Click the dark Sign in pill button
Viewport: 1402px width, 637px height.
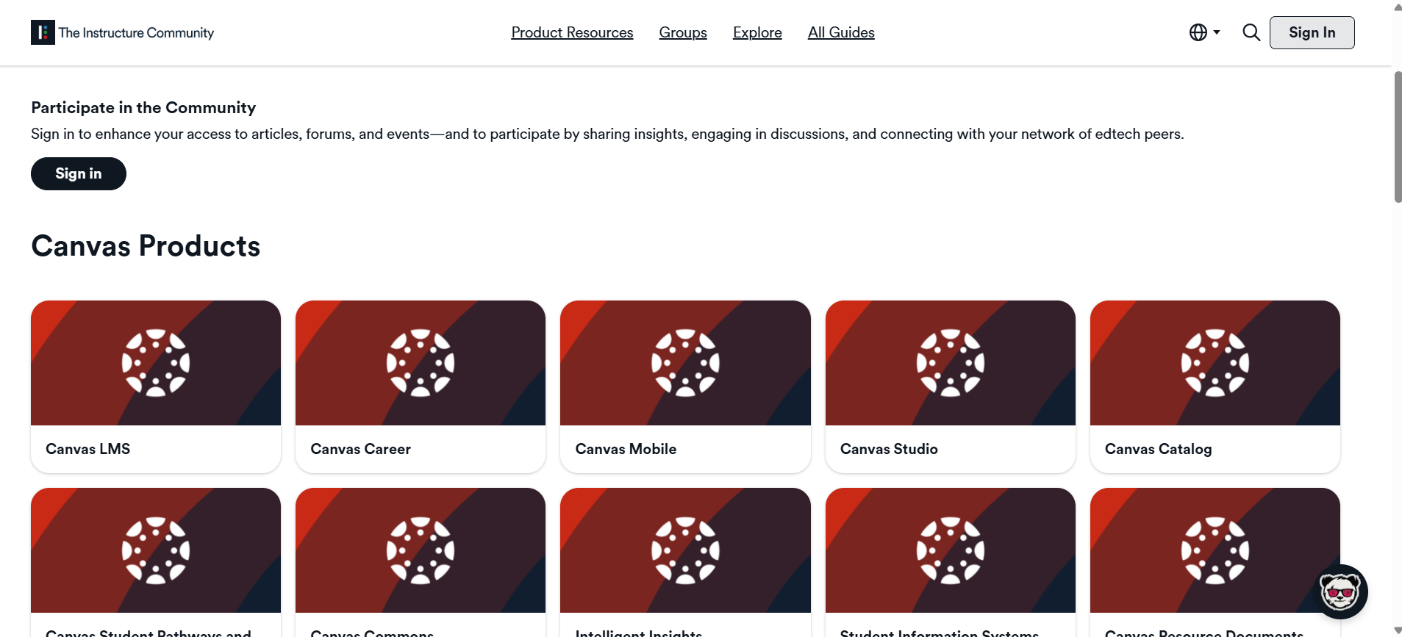pos(79,173)
